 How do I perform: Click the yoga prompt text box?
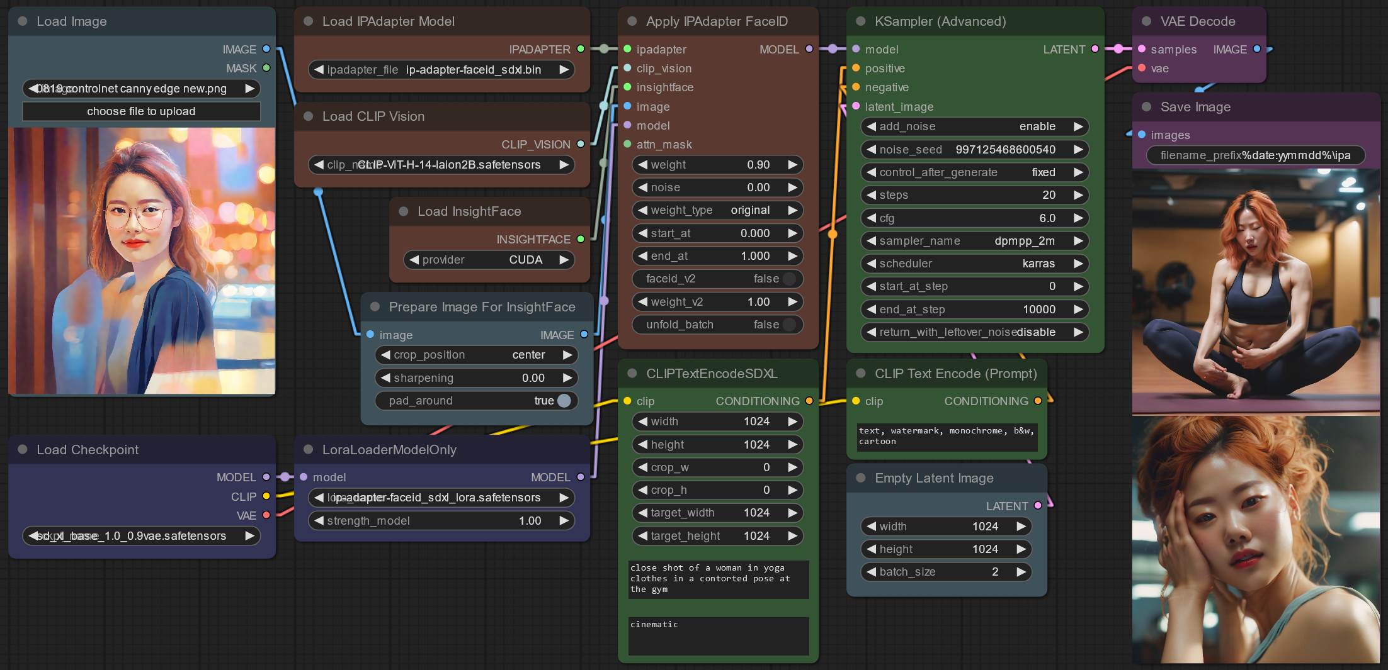tap(719, 579)
